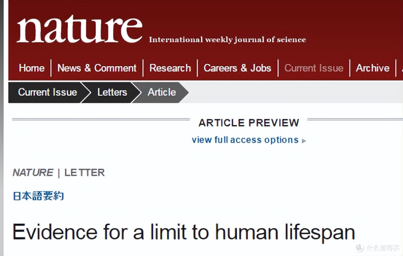Open greyed Current Issue nav item
Image resolution: width=403 pixels, height=256 pixels.
[314, 68]
